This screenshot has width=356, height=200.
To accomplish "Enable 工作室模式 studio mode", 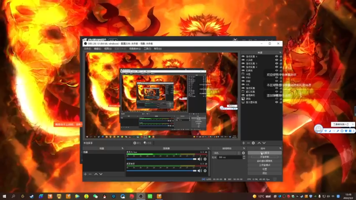I will (265, 165).
